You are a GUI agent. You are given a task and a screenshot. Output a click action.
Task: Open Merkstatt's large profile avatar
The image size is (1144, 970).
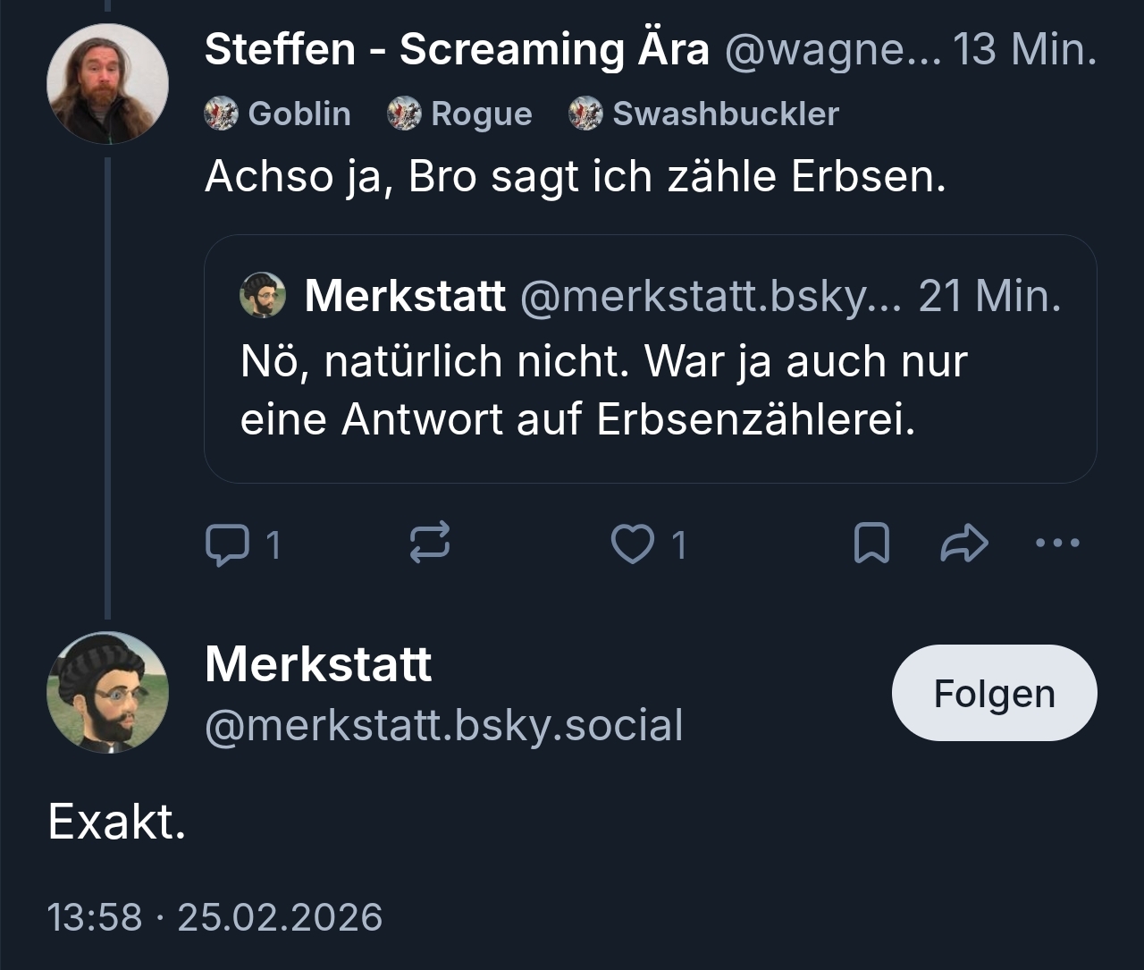pyautogui.click(x=107, y=693)
